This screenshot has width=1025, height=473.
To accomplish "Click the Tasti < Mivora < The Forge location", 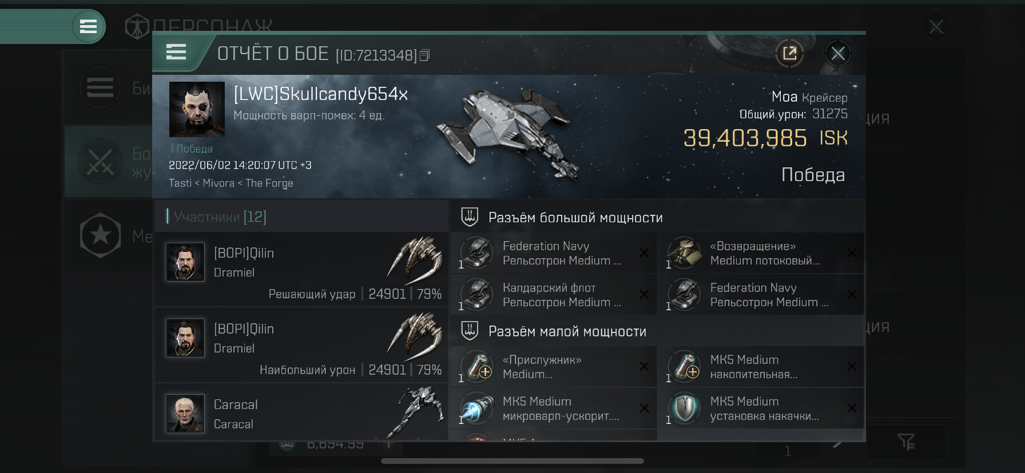I will [231, 183].
